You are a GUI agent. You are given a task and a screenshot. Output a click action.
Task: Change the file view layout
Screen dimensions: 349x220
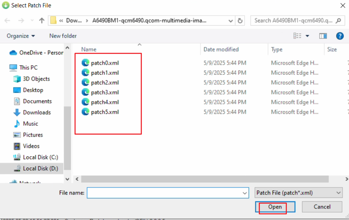pos(298,36)
